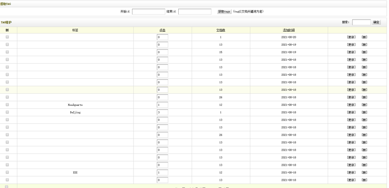
Task: Sort the table by 点击 column
Action: pos(163,30)
